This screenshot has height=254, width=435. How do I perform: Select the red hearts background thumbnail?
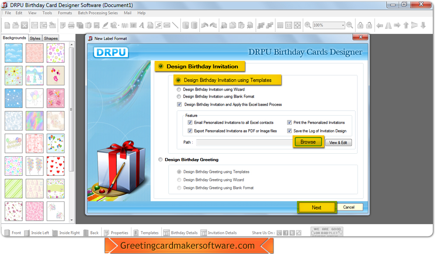pos(56,166)
